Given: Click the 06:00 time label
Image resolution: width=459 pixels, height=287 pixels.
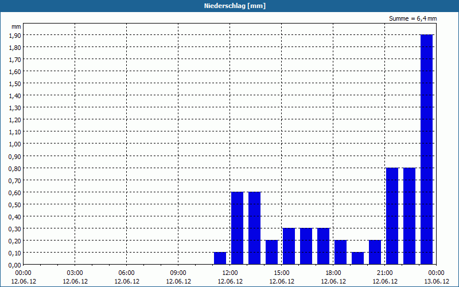Looking at the screenshot, I should tap(126, 273).
